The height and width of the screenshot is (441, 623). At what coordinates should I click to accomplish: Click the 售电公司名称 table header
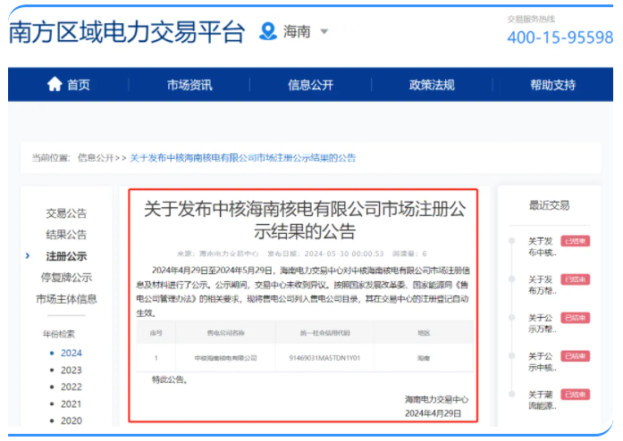pyautogui.click(x=225, y=333)
